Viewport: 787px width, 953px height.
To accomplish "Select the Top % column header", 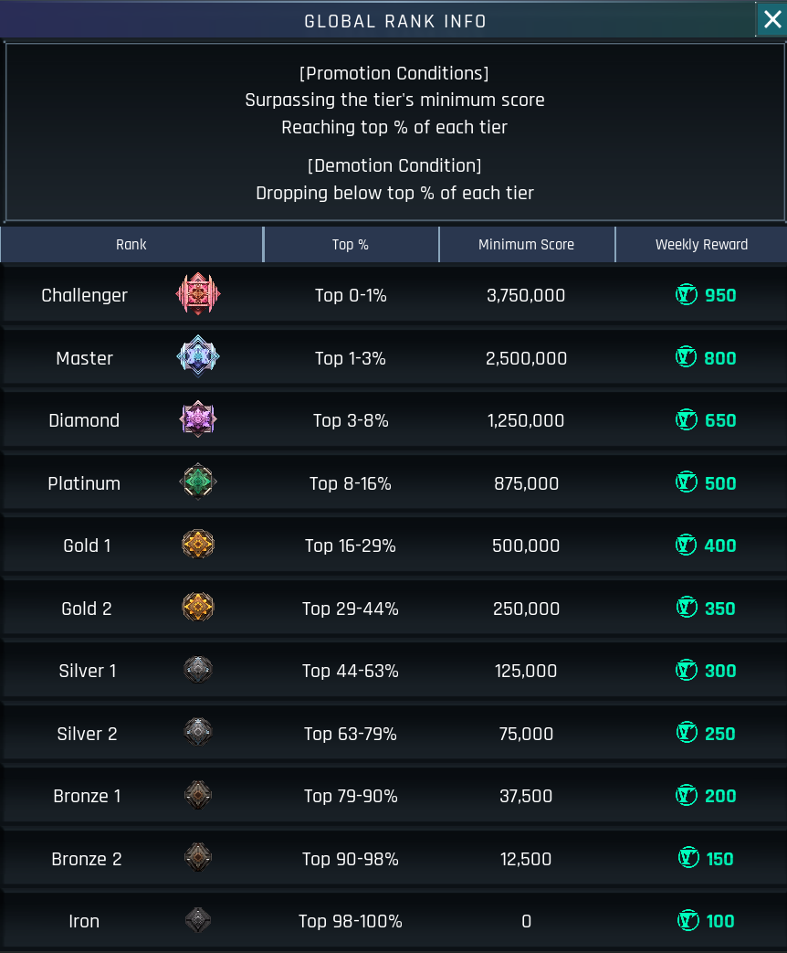I will [x=351, y=244].
